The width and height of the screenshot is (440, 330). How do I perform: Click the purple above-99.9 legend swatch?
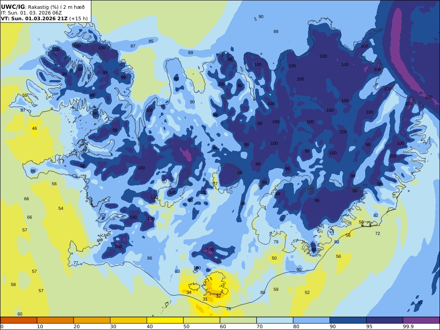pyautogui.click(x=421, y=320)
